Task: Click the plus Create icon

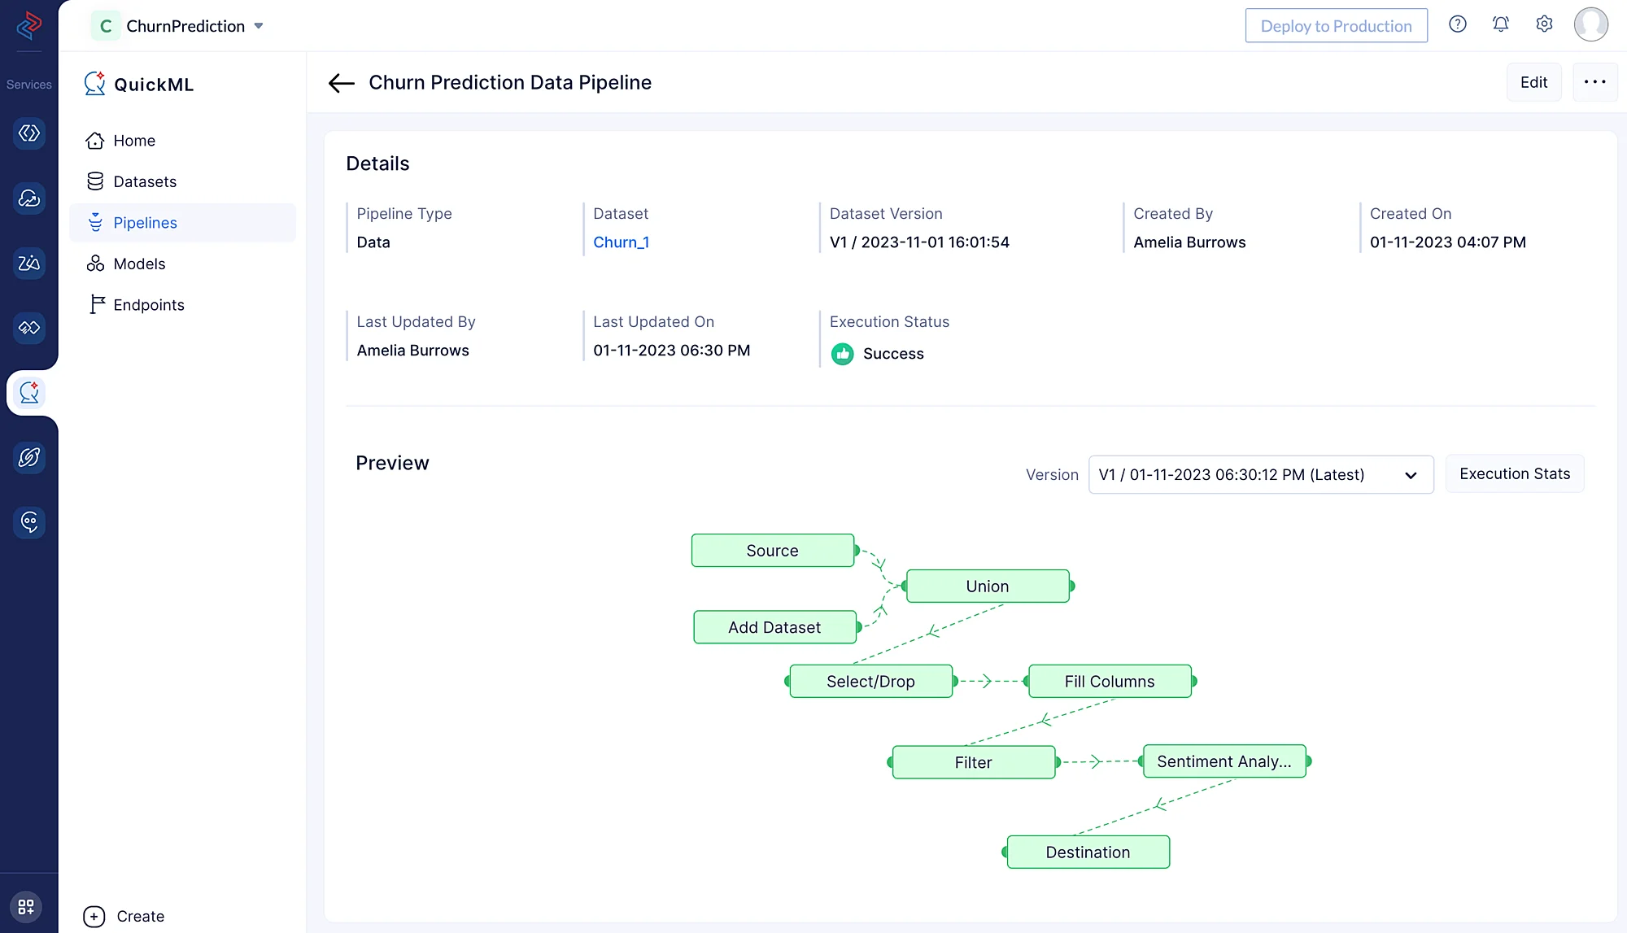Action: 94,917
